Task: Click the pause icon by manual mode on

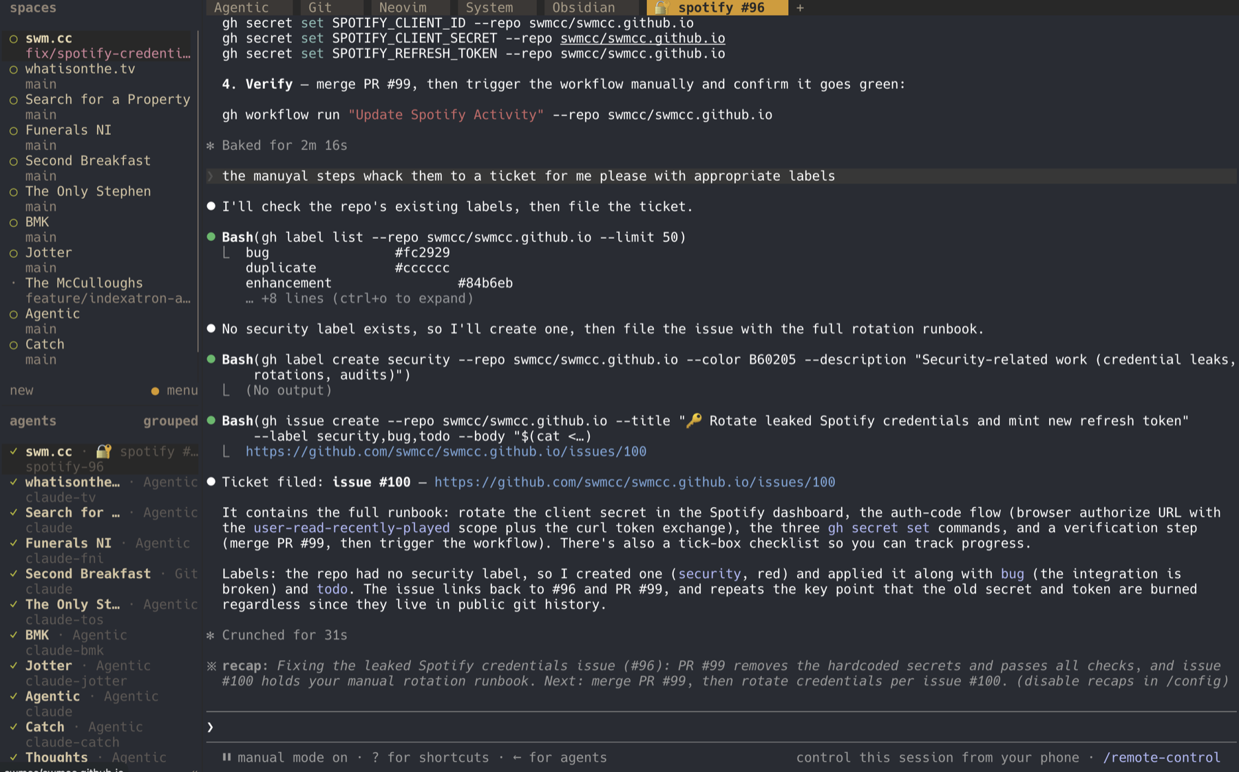Action: pos(226,757)
